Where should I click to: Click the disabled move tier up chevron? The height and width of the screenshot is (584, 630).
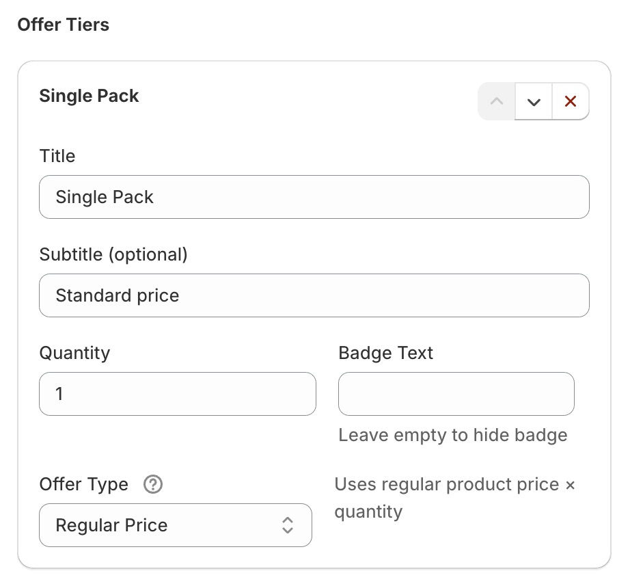pyautogui.click(x=496, y=101)
